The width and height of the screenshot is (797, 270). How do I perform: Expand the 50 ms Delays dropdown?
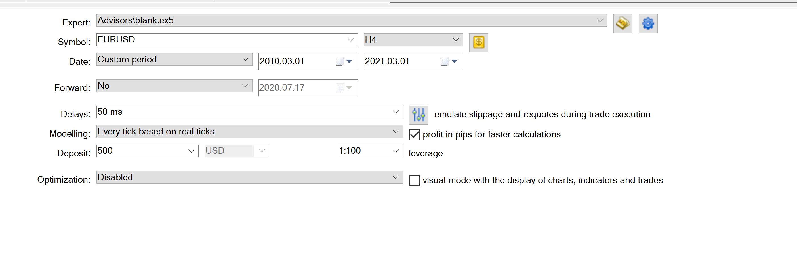[396, 112]
